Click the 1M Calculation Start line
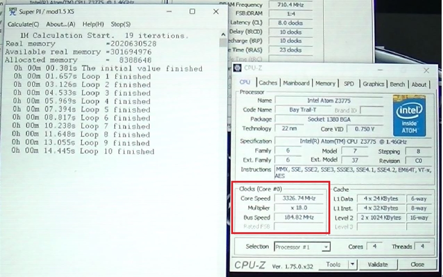 (104, 35)
